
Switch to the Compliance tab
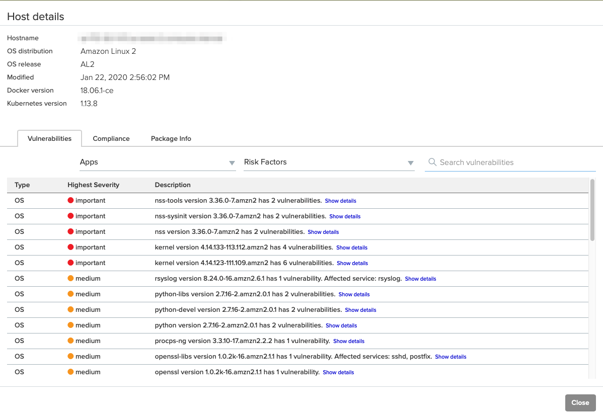(111, 138)
